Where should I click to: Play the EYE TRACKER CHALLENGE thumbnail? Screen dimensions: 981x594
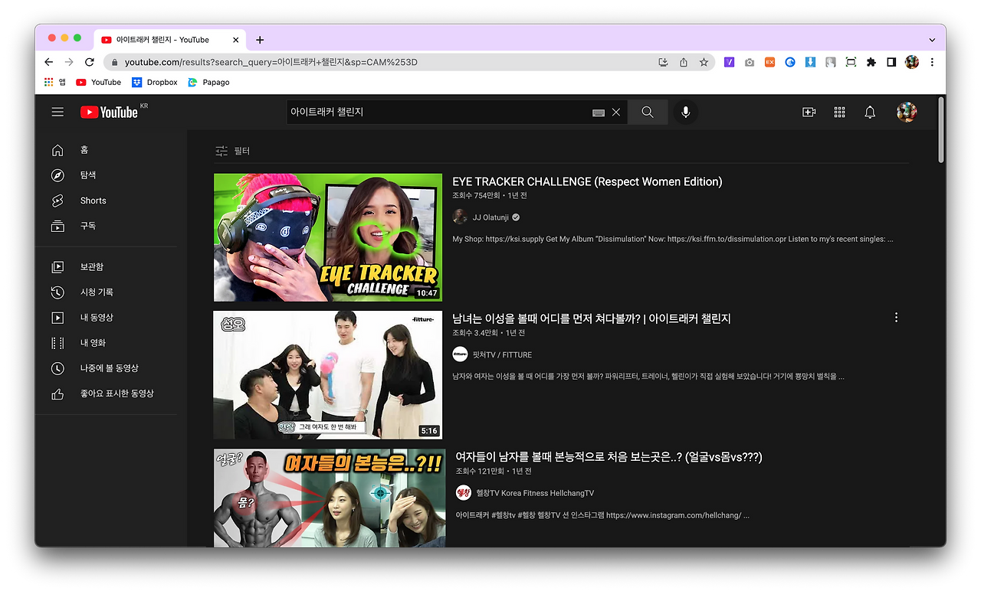(x=328, y=237)
